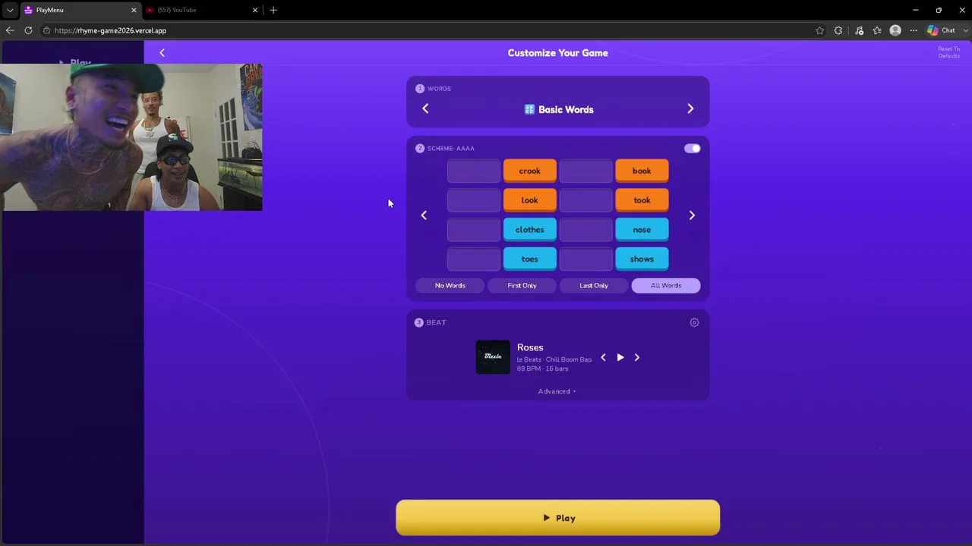Close the YouTube tab
The width and height of the screenshot is (972, 546).
tap(255, 10)
